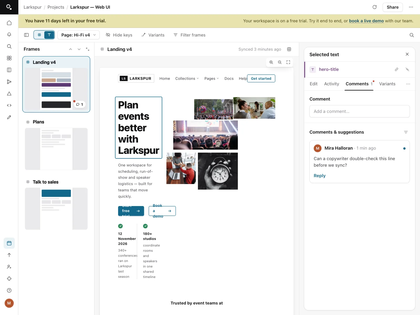Select the pencil edit icon in sidebar
This screenshot has width=420, height=315.
(x=9, y=117)
